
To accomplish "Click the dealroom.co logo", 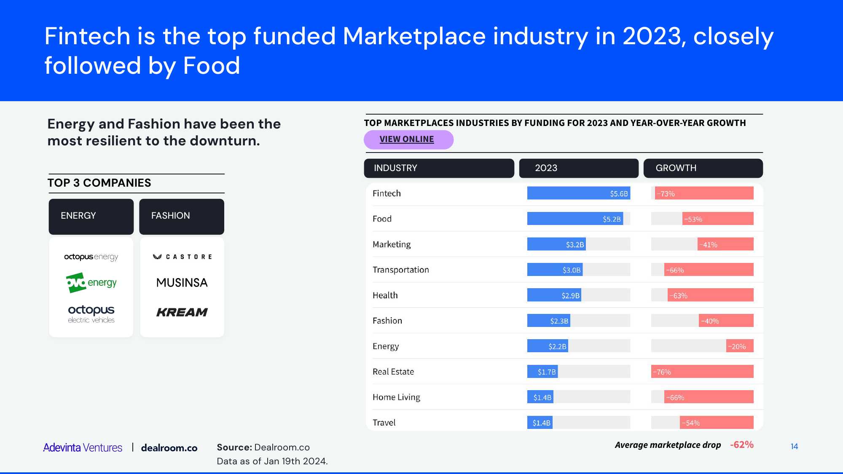I will point(169,448).
